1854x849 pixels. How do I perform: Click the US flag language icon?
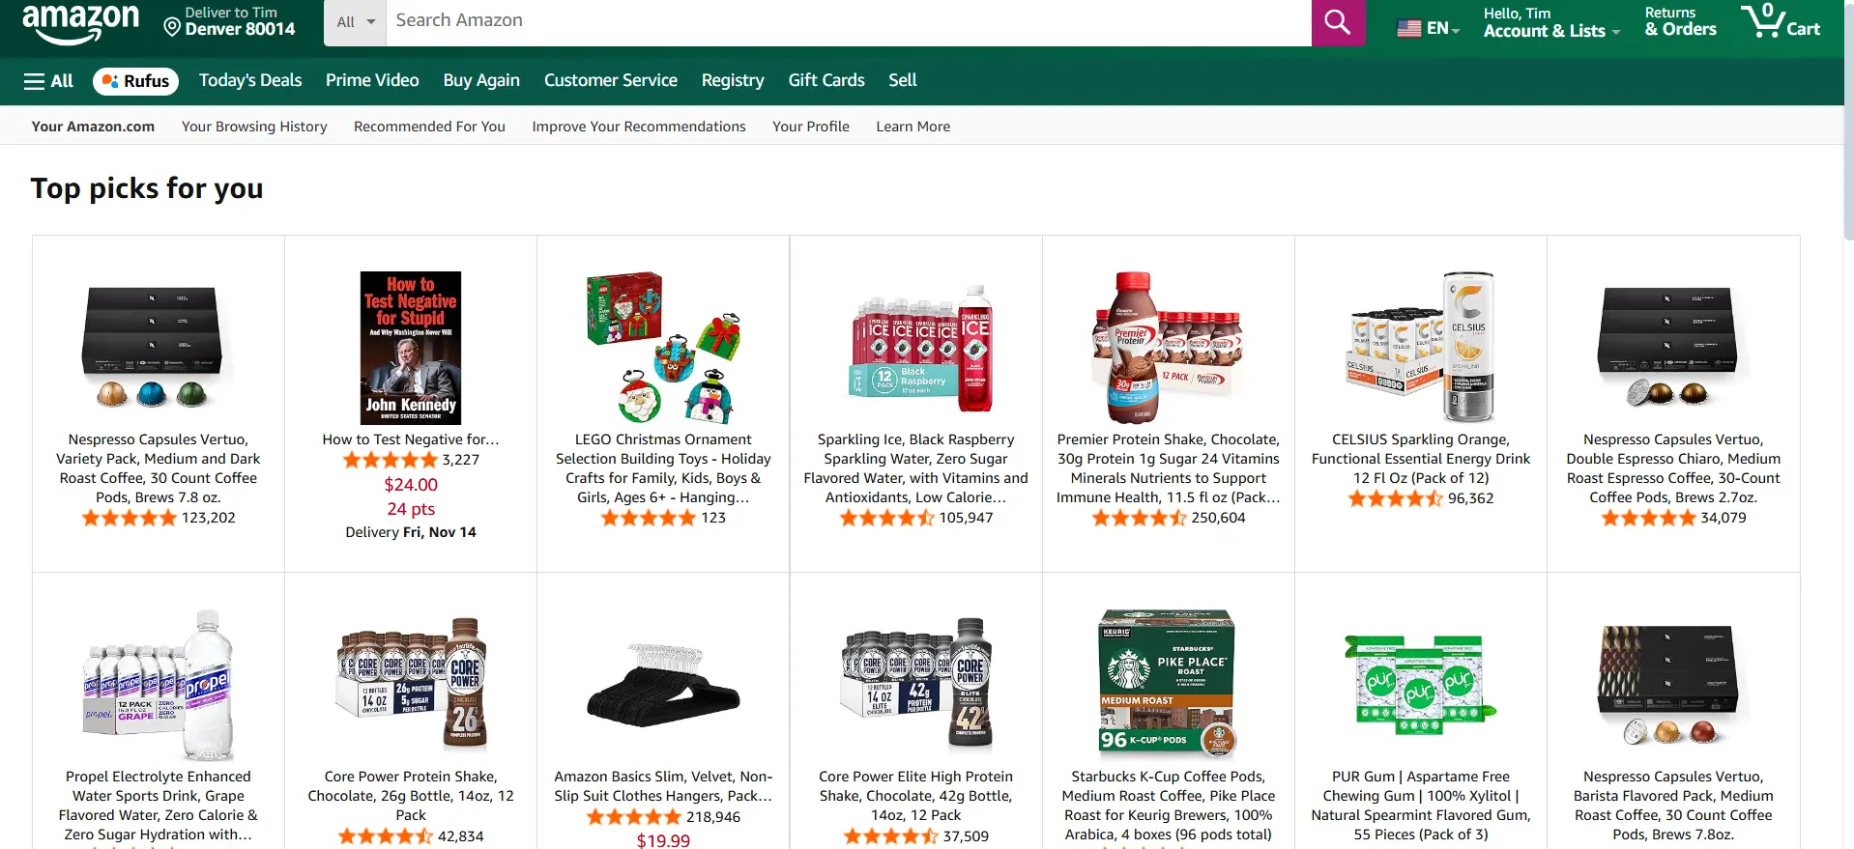pyautogui.click(x=1407, y=28)
